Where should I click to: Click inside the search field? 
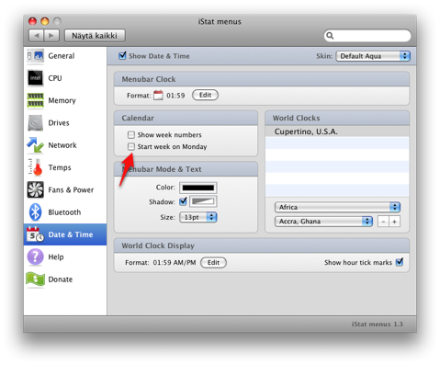coord(367,36)
